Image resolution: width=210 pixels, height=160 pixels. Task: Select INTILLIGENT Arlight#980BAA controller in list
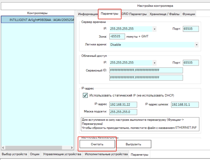click(37, 20)
